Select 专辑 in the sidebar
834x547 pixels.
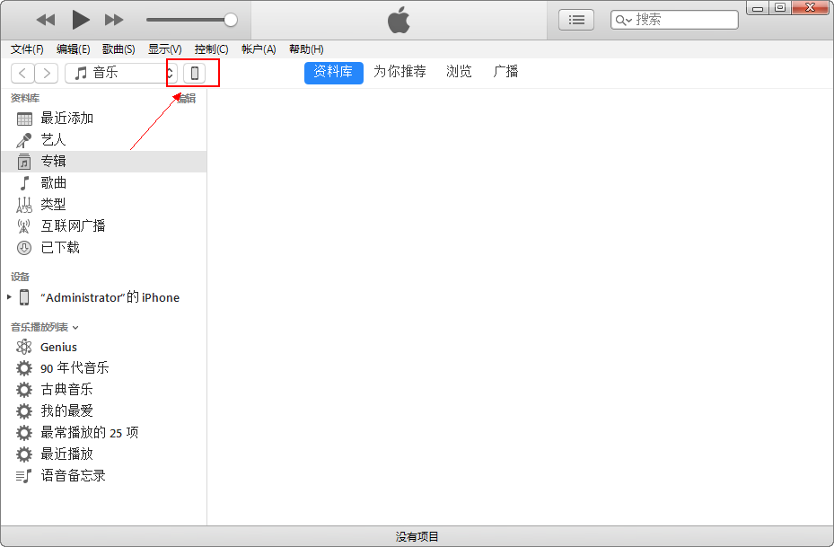pyautogui.click(x=104, y=162)
